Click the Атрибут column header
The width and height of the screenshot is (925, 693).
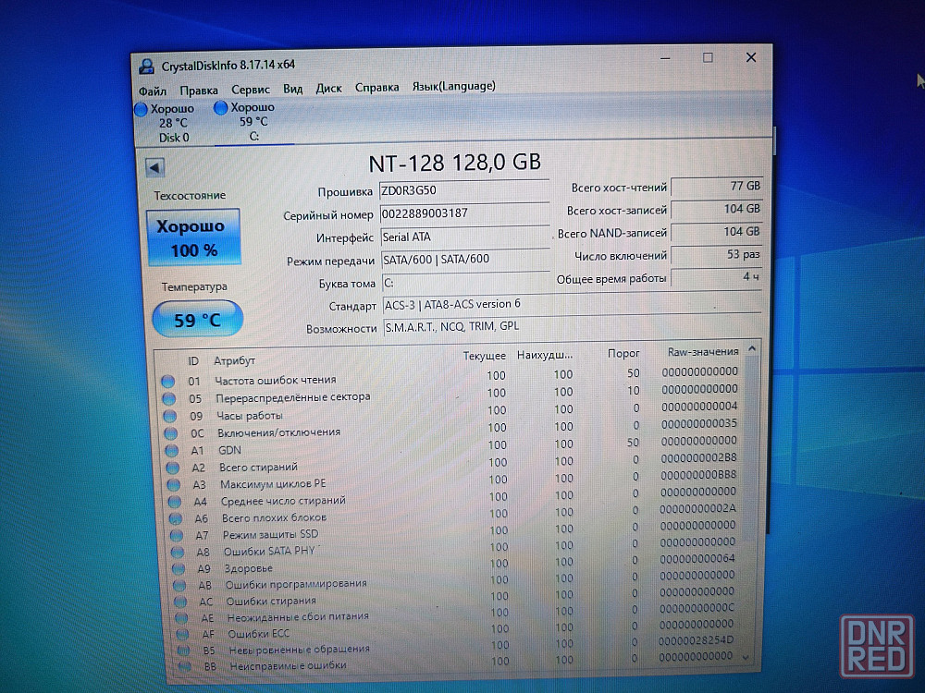click(x=234, y=360)
